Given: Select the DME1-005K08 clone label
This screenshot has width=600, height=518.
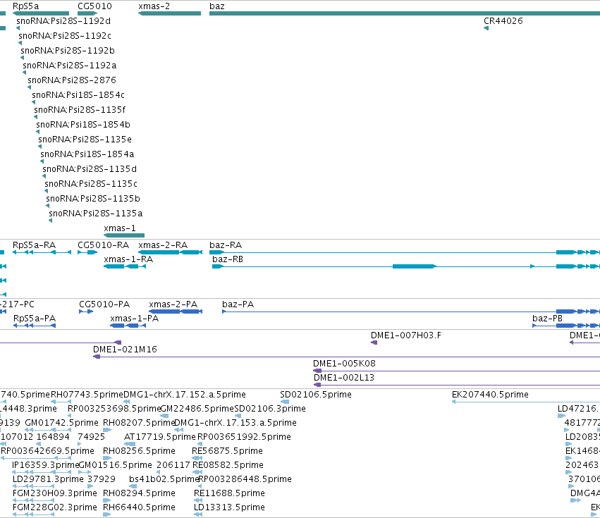Looking at the screenshot, I should click(x=344, y=364).
